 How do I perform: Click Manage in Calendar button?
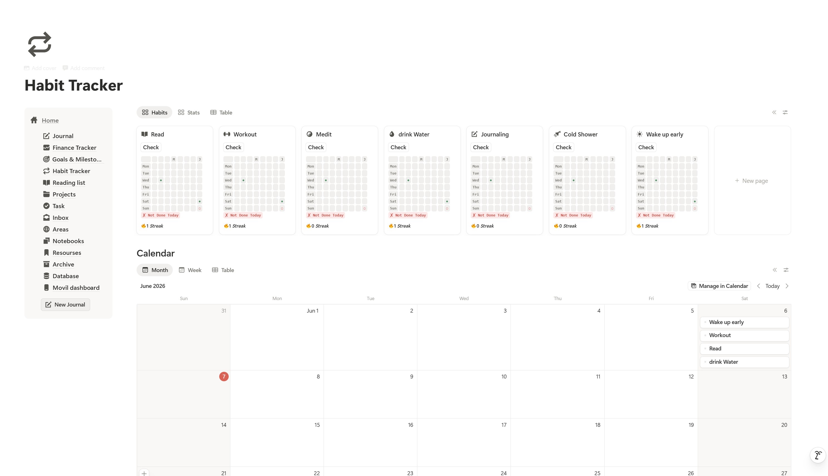coord(719,286)
